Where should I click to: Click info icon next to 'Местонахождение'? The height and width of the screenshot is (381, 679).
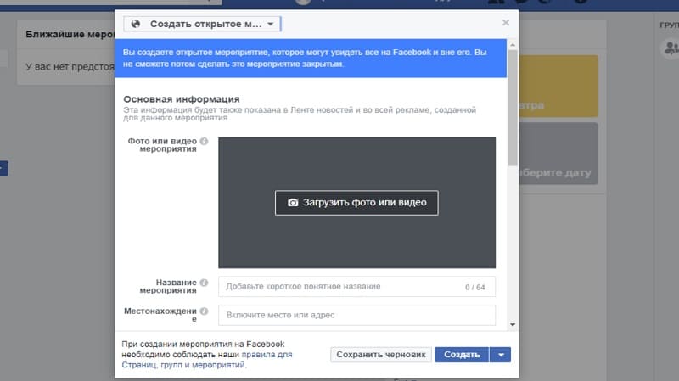click(204, 311)
